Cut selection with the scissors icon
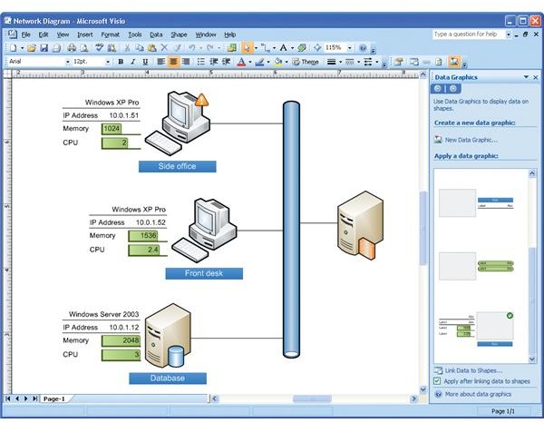This screenshot has height=423, width=544. [x=127, y=48]
